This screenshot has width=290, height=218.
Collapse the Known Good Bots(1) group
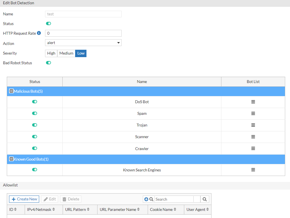click(11, 159)
